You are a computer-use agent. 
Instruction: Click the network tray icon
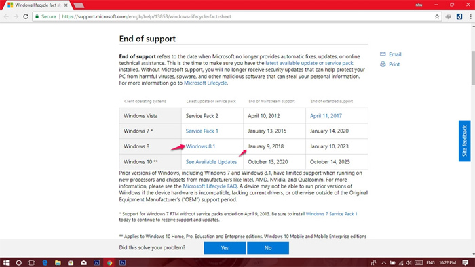pos(401,262)
